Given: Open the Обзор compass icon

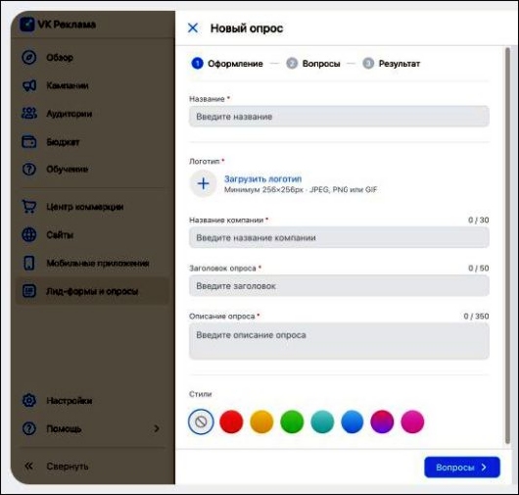Looking at the screenshot, I should coord(29,57).
